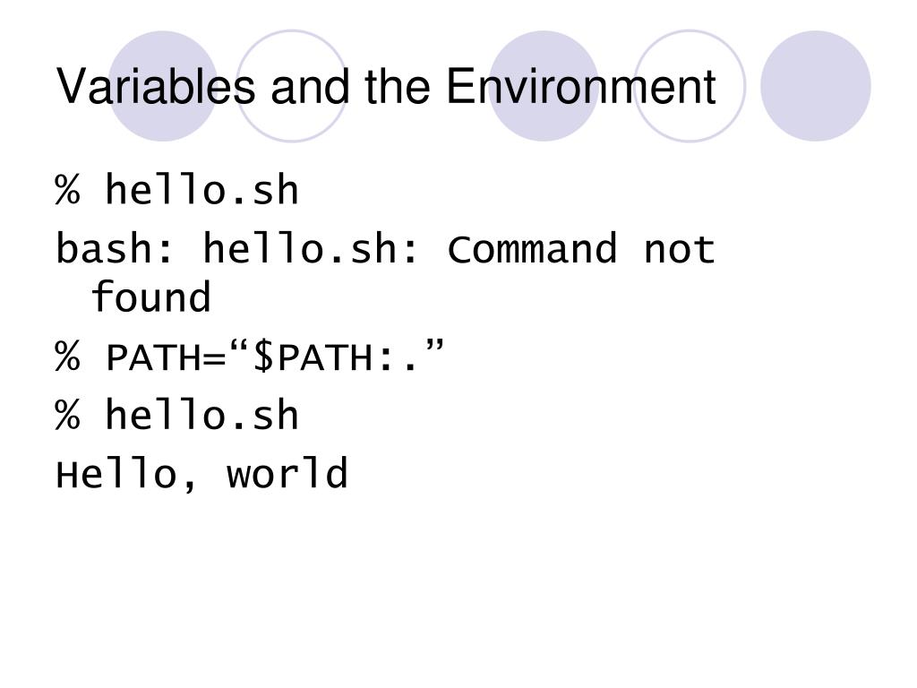The height and width of the screenshot is (688, 917).
Task: Click the first filled lavender circle
Action: click(163, 86)
